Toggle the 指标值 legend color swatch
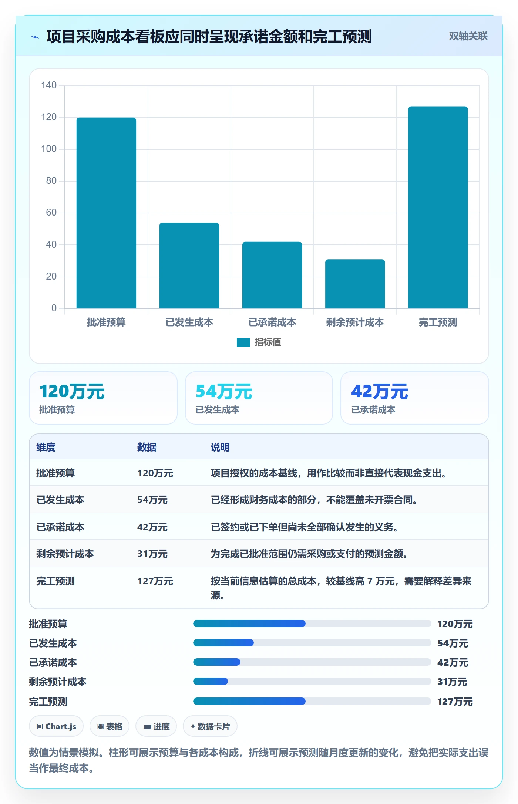Image resolution: width=518 pixels, height=804 pixels. (243, 342)
